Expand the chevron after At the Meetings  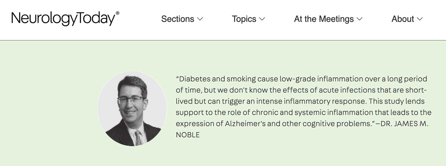(x=359, y=19)
